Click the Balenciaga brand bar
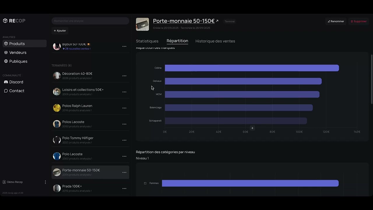The width and height of the screenshot is (373, 210). click(x=239, y=108)
